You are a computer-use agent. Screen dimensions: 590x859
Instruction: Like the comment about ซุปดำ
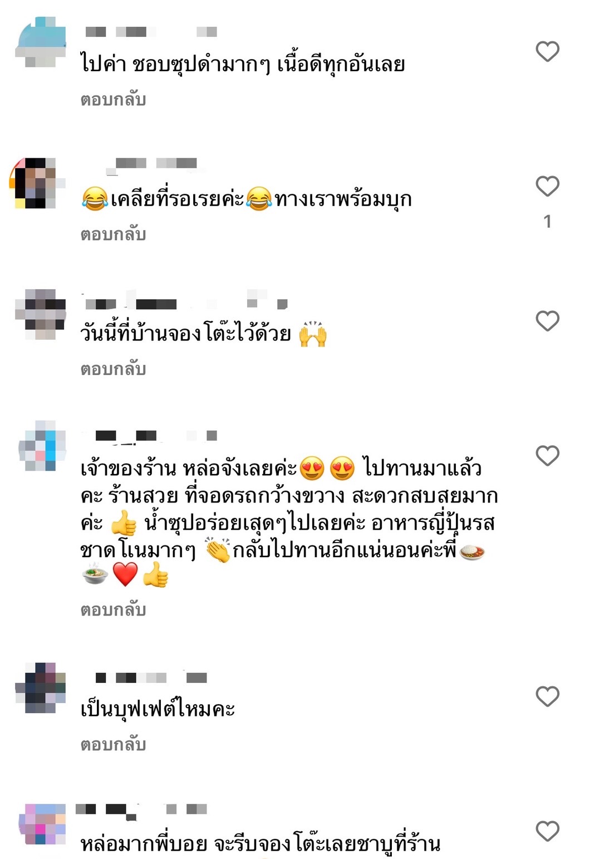[547, 52]
